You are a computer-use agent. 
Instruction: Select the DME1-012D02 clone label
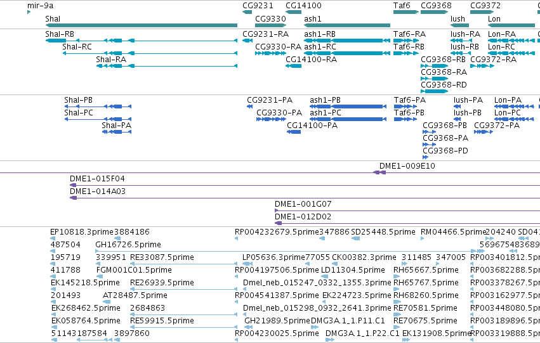coord(303,217)
